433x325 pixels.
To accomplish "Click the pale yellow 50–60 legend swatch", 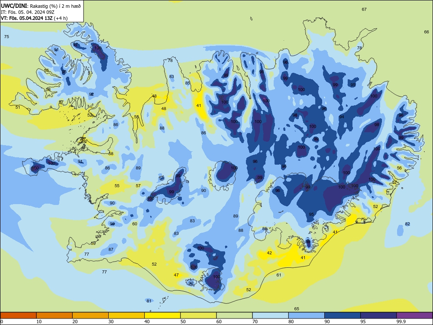I will click(x=199, y=315).
